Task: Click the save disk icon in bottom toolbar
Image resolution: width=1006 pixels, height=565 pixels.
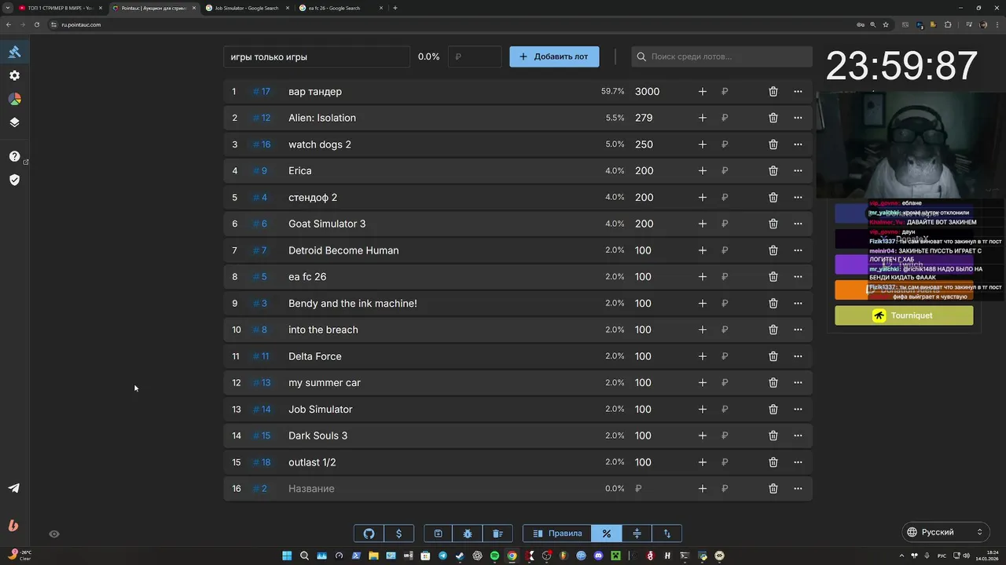Action: 439,534
